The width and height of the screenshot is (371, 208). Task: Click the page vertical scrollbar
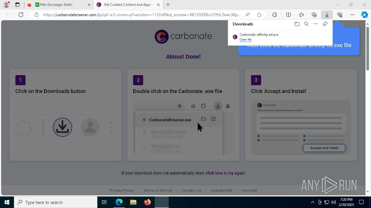click(x=368, y=49)
